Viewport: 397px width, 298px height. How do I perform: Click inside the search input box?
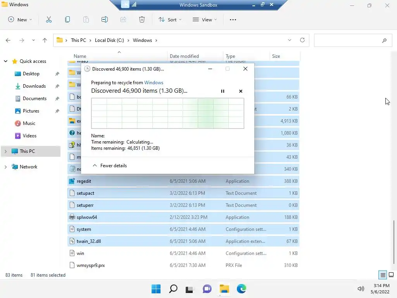point(353,40)
